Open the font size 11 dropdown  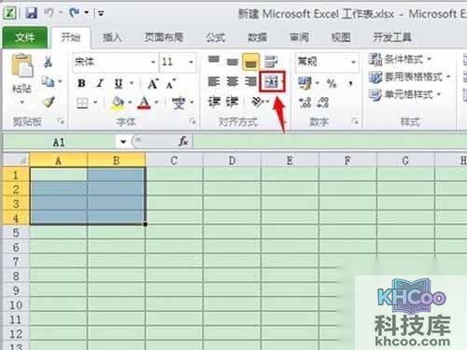pyautogui.click(x=191, y=62)
